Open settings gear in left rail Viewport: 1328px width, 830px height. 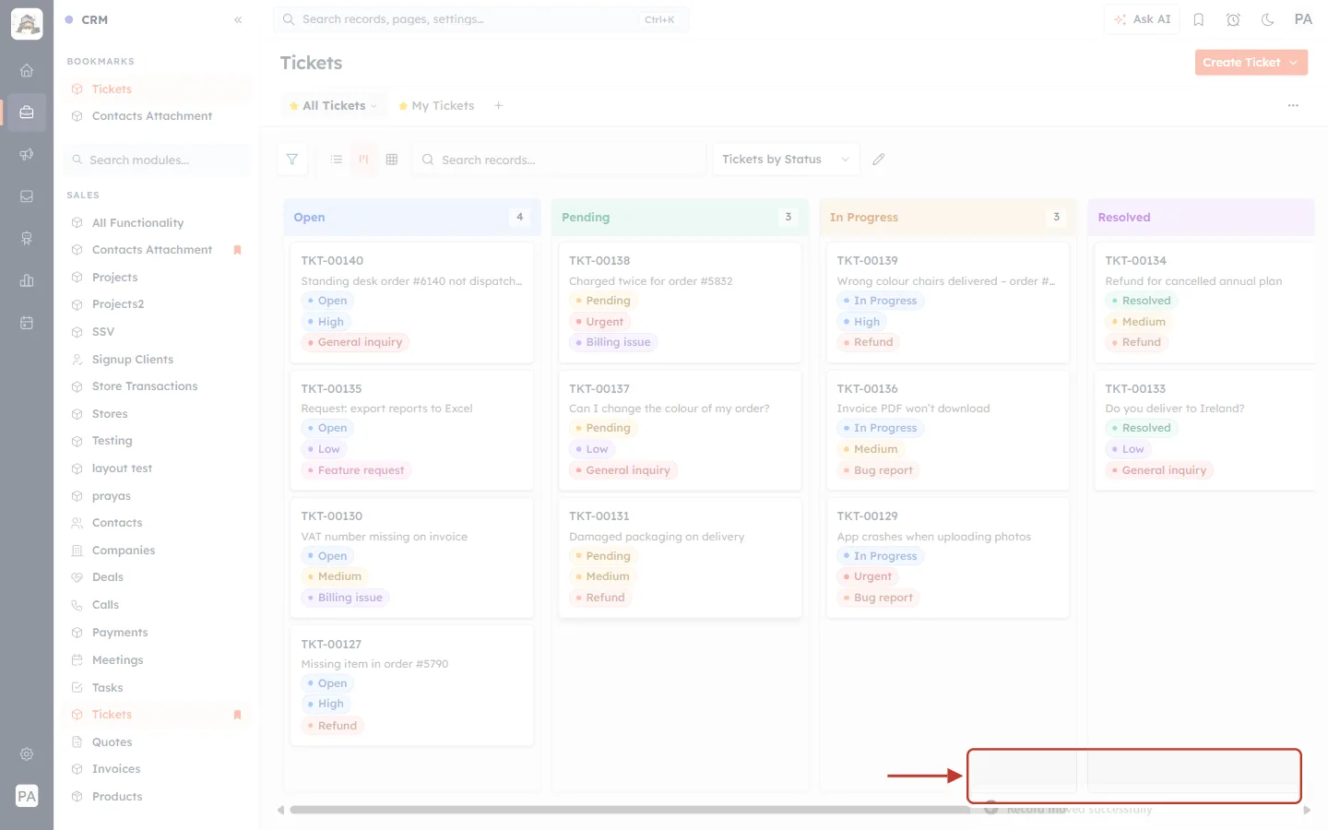pos(27,754)
